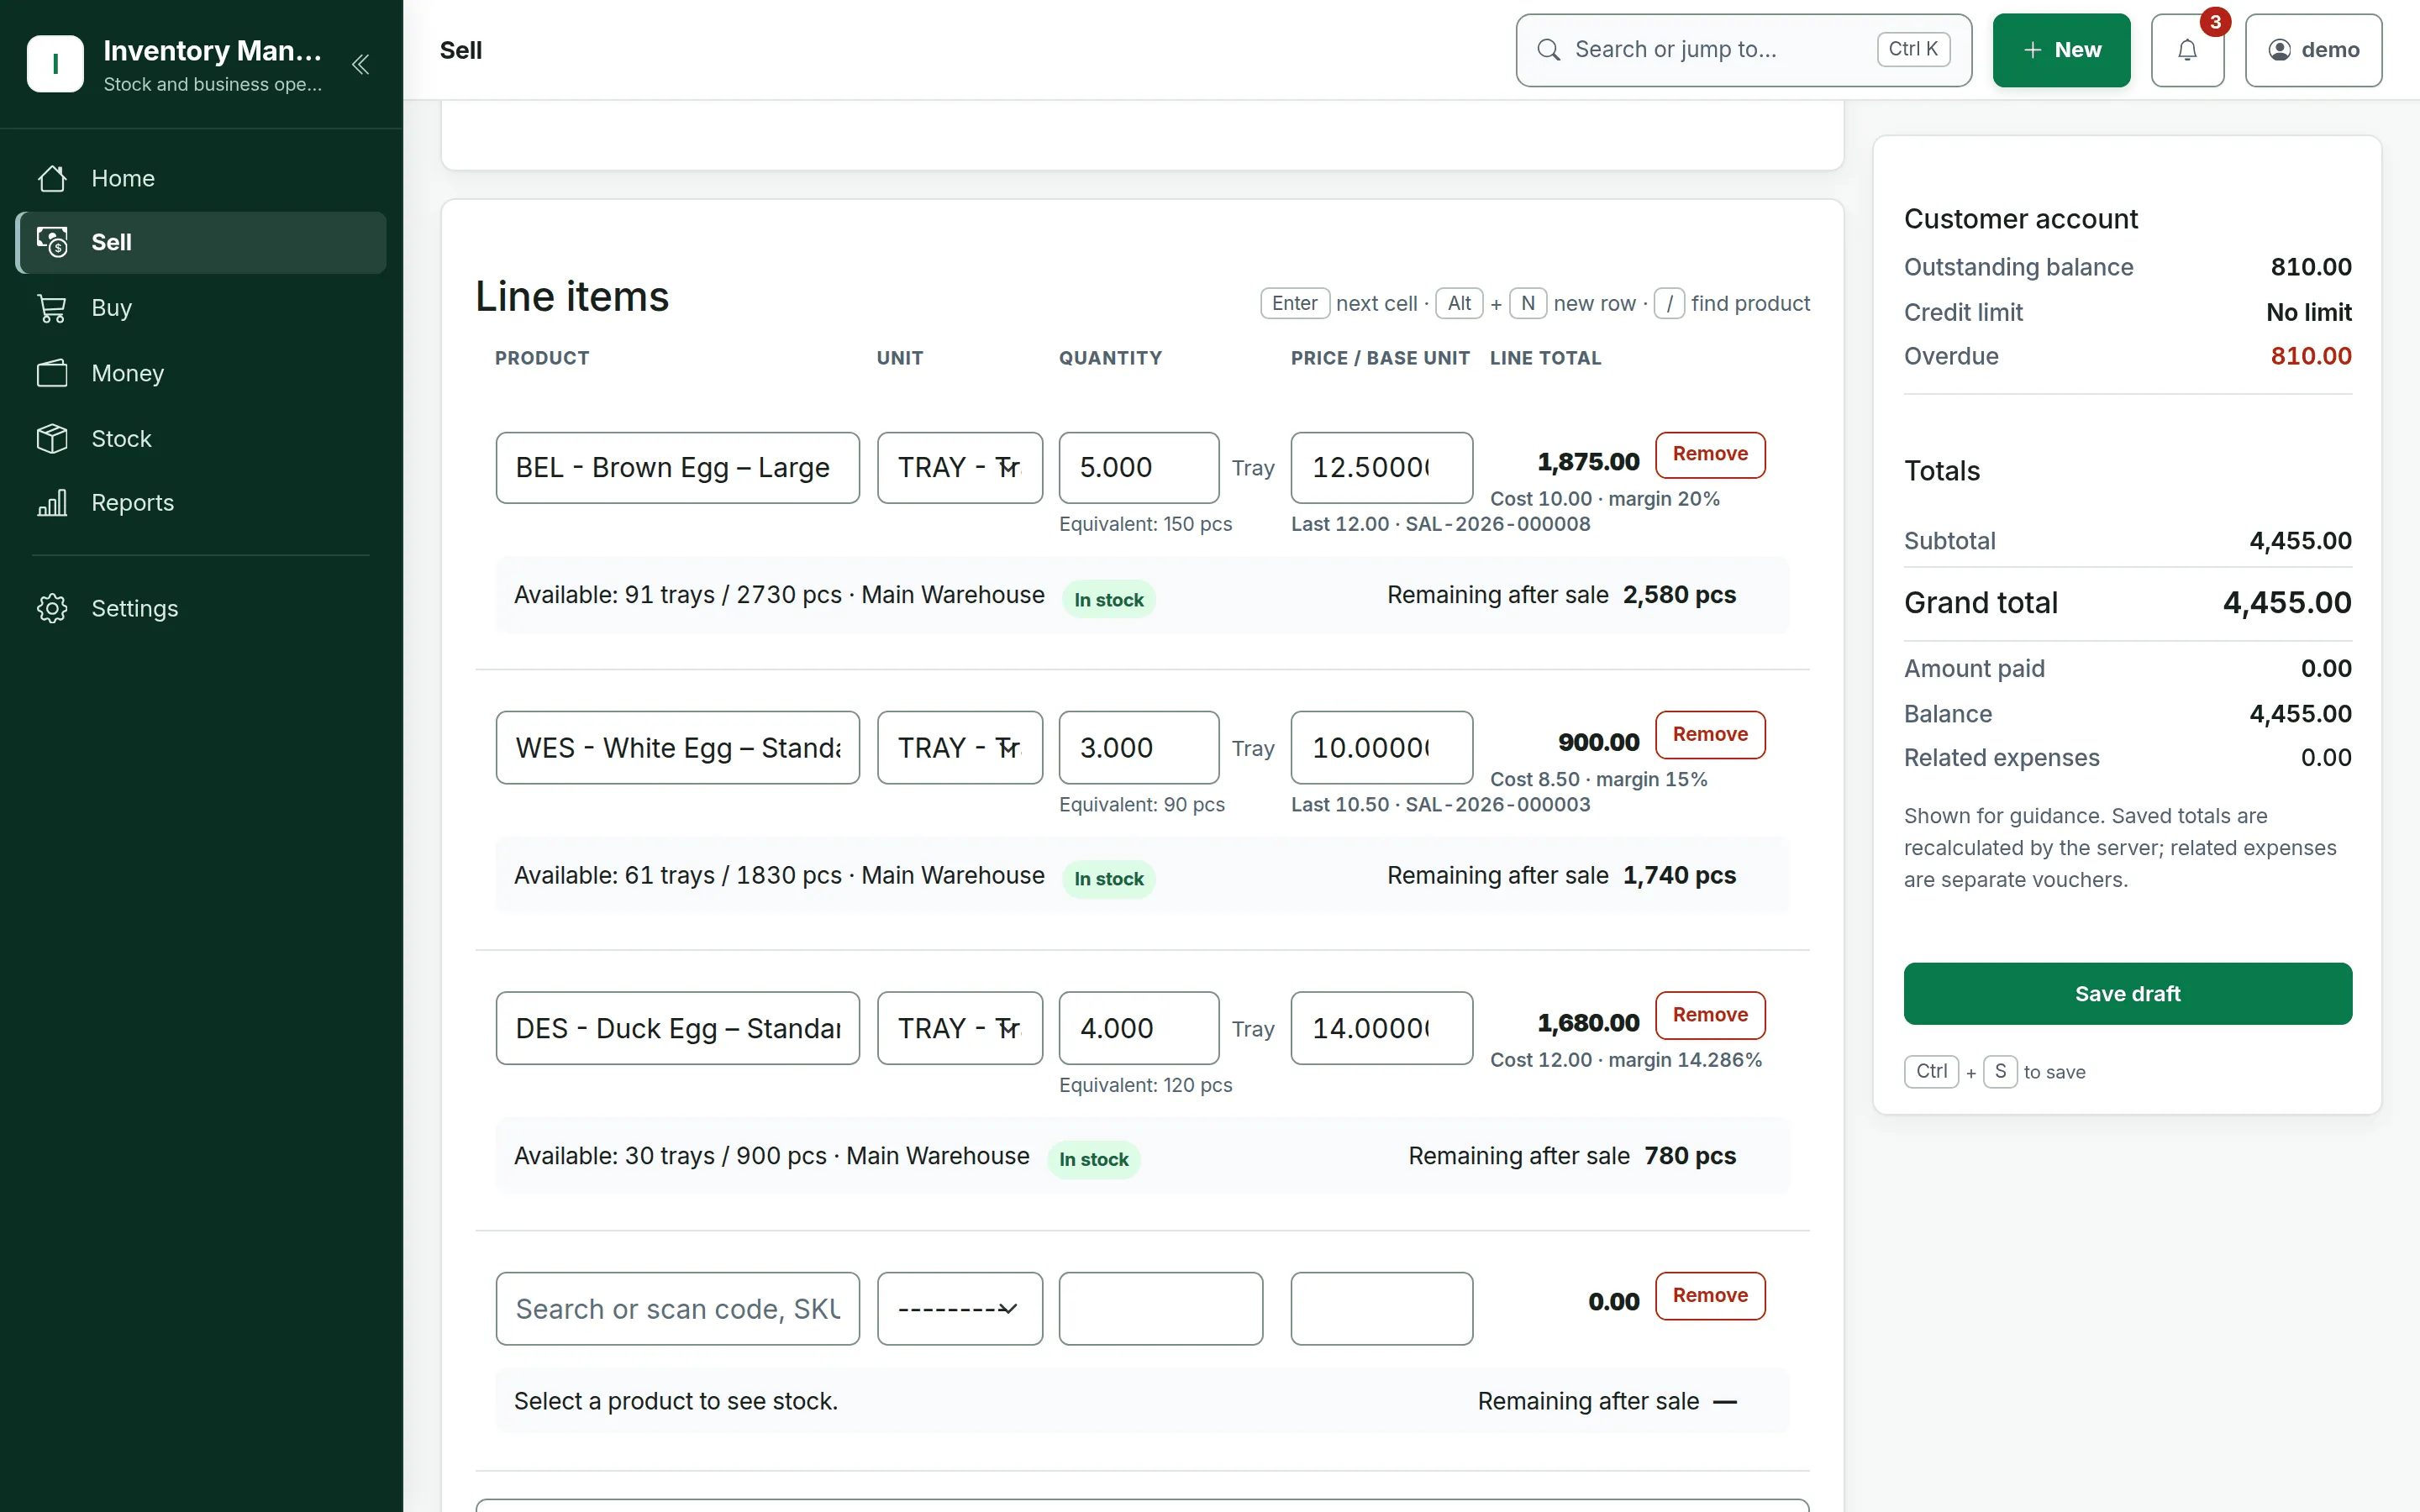The height and width of the screenshot is (1512, 2420).
Task: Open the Reports section
Action: click(201, 503)
